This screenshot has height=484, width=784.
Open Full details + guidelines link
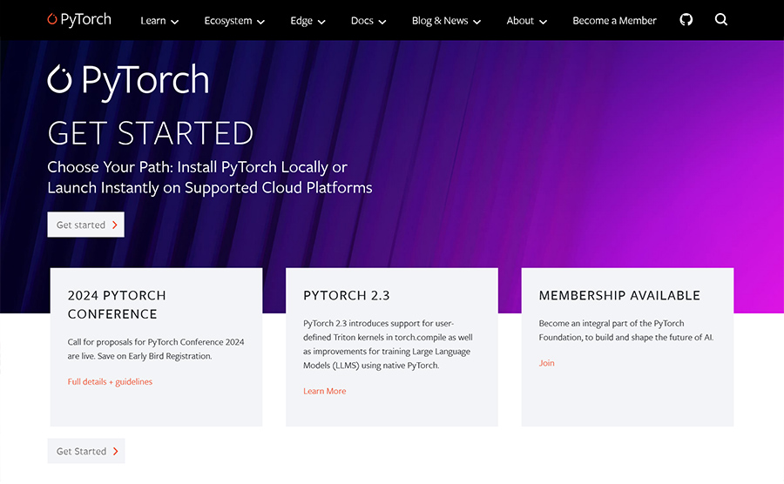coord(110,381)
